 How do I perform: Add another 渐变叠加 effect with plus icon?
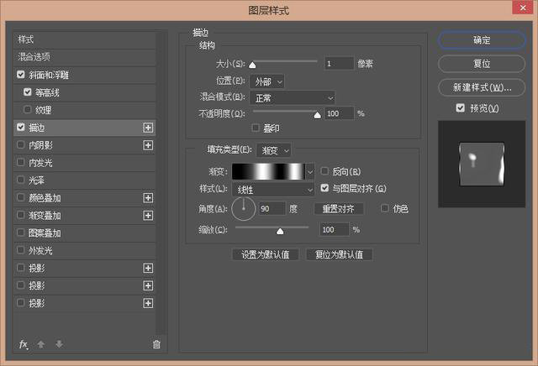148,215
